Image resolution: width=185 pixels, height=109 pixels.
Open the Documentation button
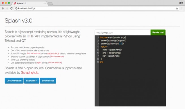pos(14,81)
